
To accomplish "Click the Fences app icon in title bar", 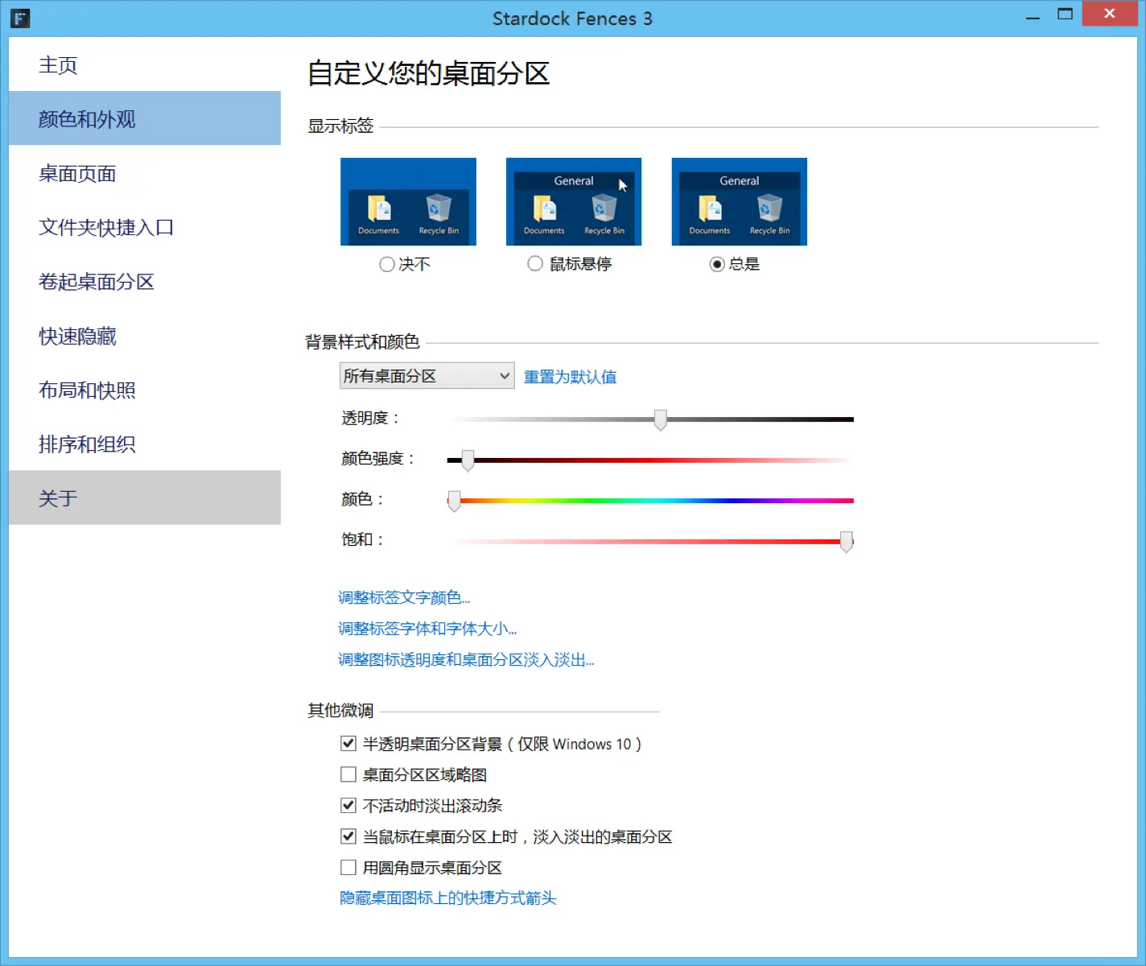I will point(20,18).
